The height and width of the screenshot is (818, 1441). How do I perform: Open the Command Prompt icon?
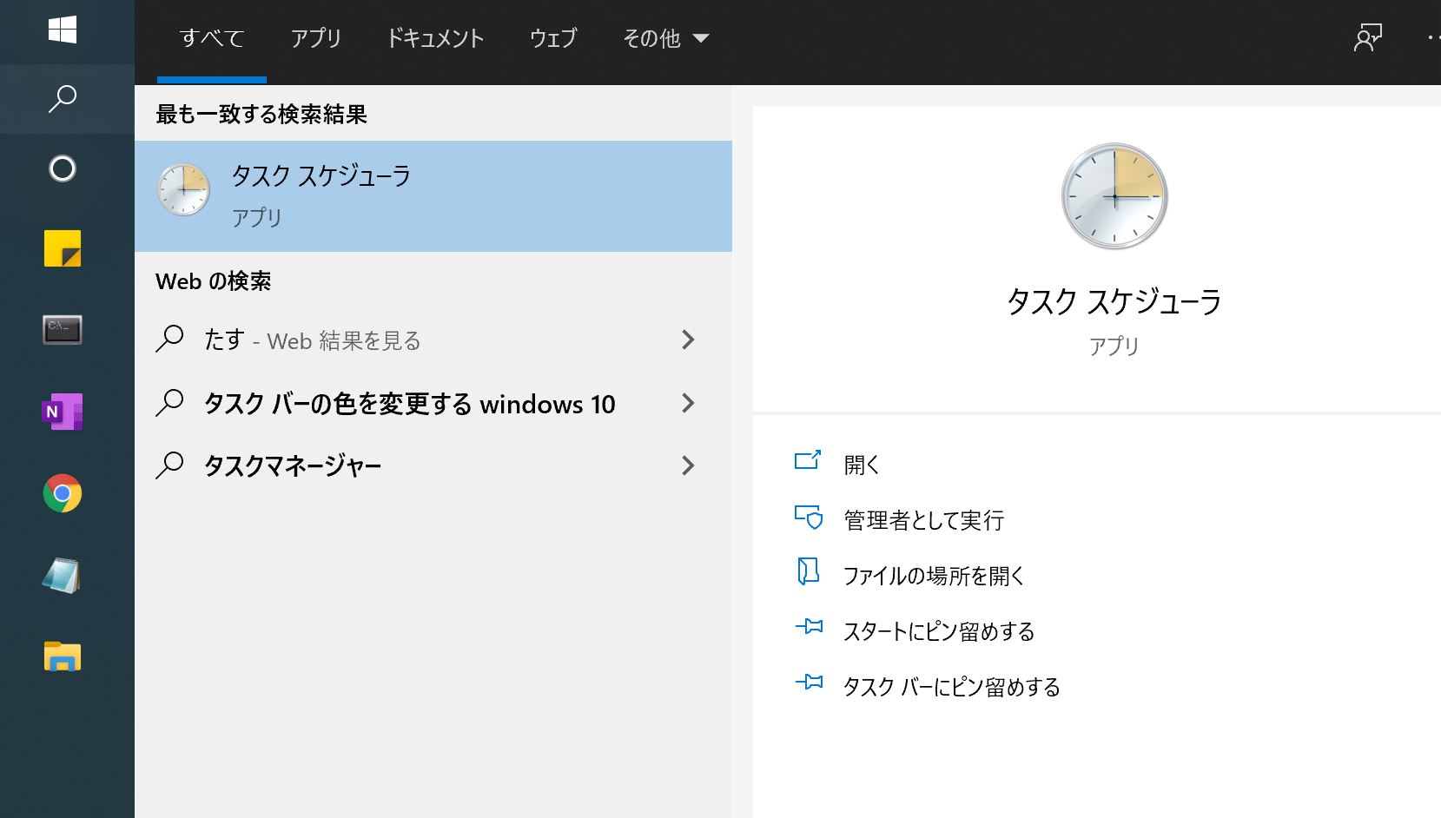click(63, 330)
